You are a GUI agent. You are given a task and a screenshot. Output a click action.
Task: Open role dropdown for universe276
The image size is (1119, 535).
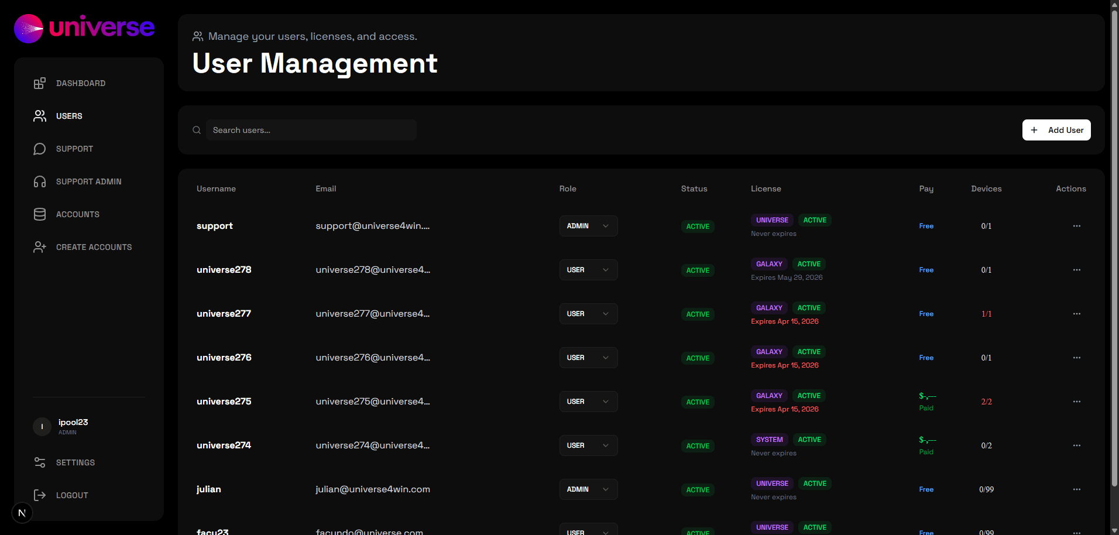[x=588, y=358]
